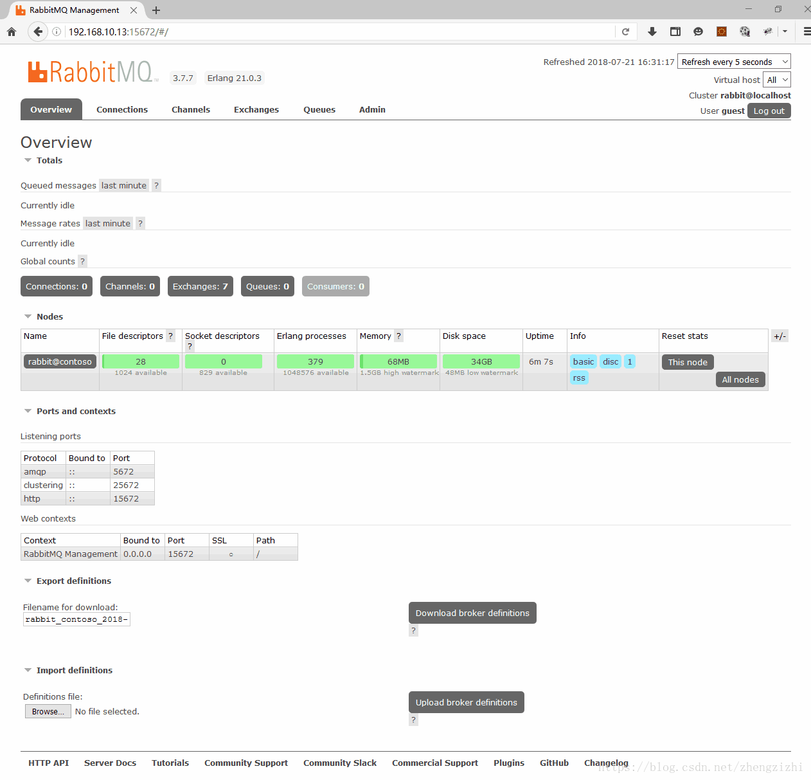Click help icon for Socket descriptors column

(x=190, y=347)
